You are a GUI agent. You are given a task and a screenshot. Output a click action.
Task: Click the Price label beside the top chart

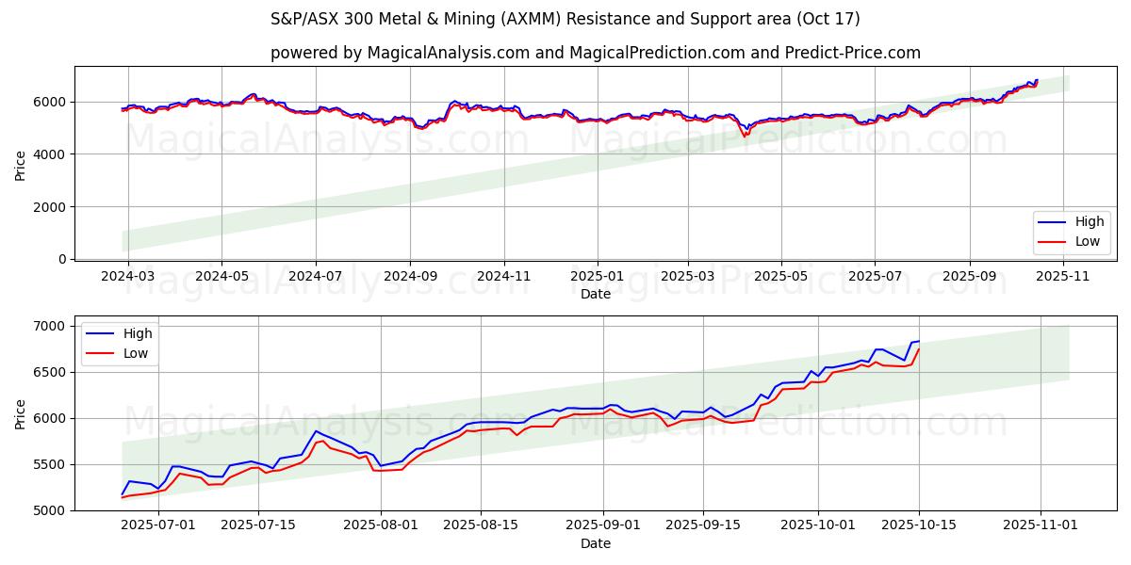pos(21,163)
